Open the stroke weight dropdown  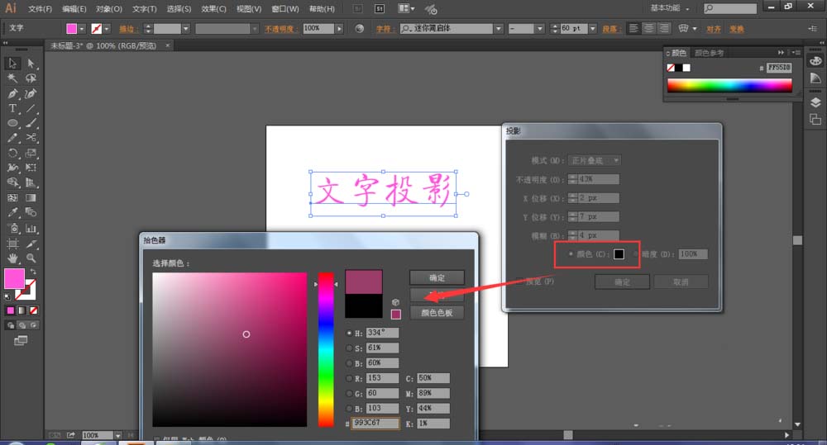[185, 29]
